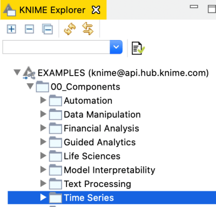Select the Financial Analysis label
216x207 pixels.
click(x=102, y=129)
